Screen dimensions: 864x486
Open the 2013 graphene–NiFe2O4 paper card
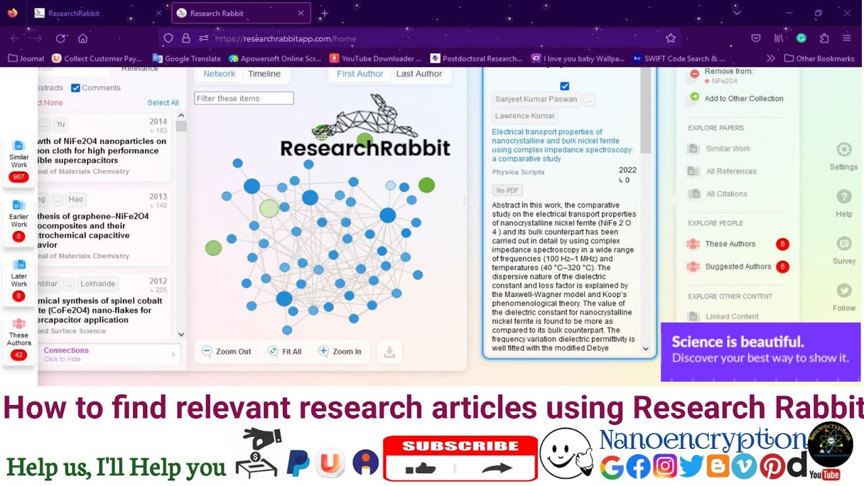click(x=105, y=226)
